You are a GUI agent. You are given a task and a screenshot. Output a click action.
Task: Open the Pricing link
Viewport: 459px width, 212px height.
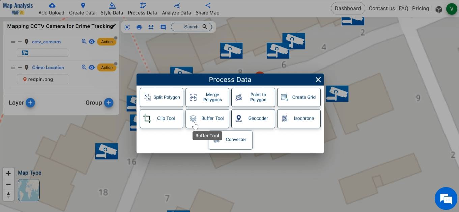(421, 8)
